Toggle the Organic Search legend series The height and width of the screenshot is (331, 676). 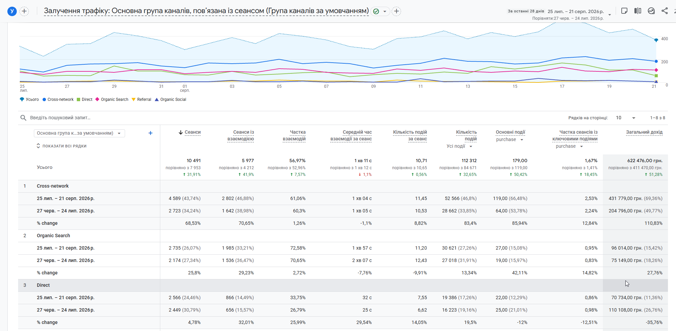(112, 100)
